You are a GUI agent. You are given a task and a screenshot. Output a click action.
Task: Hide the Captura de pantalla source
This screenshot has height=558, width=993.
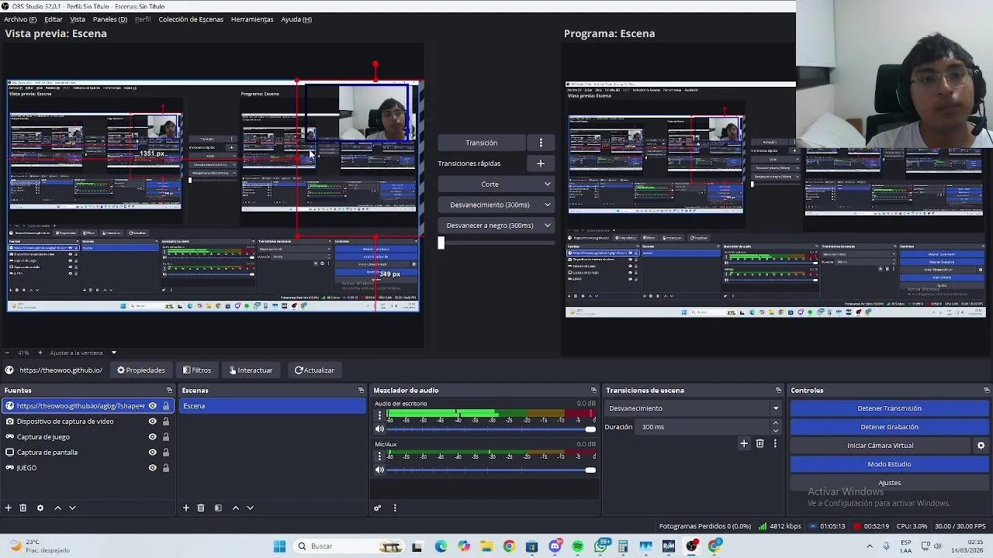[152, 453]
